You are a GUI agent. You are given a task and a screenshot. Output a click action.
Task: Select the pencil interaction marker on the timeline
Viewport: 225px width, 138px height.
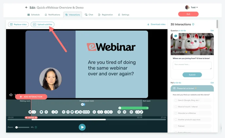(x=142, y=112)
